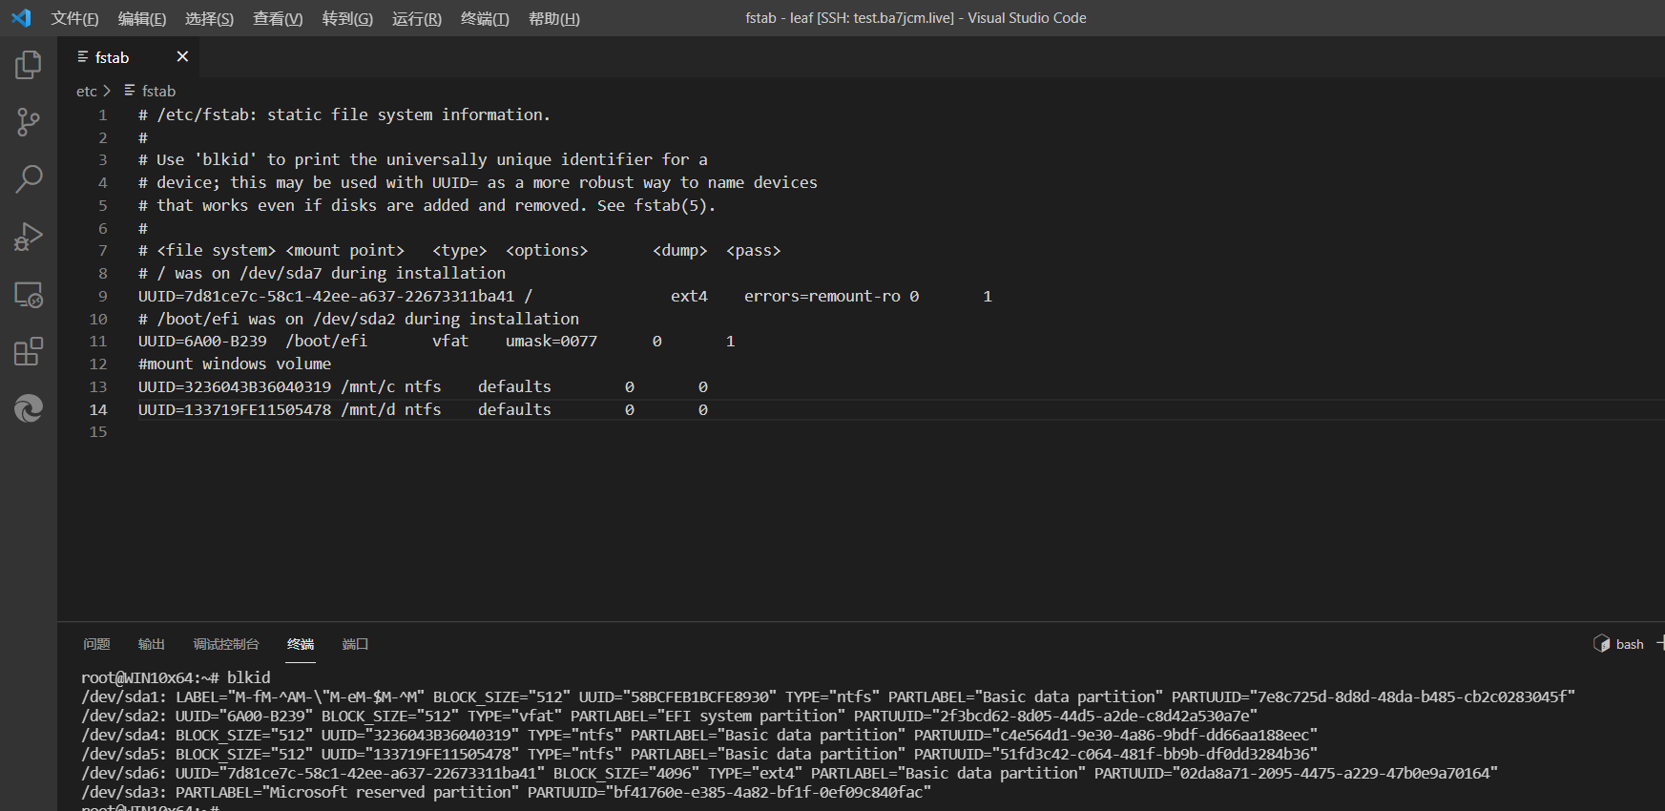Click the VS Code logo icon
This screenshot has width=1665, height=811.
tap(21, 18)
